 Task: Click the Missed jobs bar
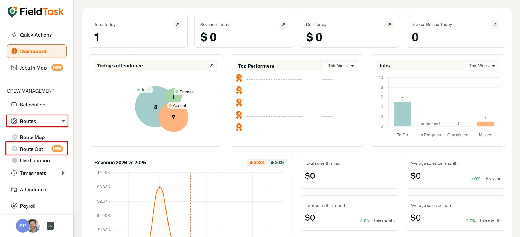(x=486, y=124)
